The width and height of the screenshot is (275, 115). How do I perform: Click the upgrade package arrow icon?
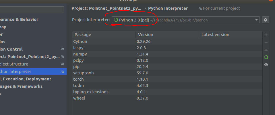pos(266,50)
